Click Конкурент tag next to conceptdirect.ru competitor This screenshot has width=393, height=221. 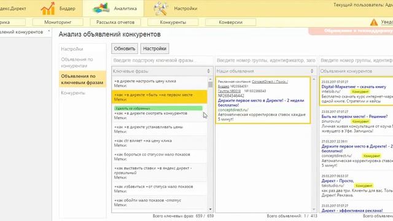pos(372,156)
